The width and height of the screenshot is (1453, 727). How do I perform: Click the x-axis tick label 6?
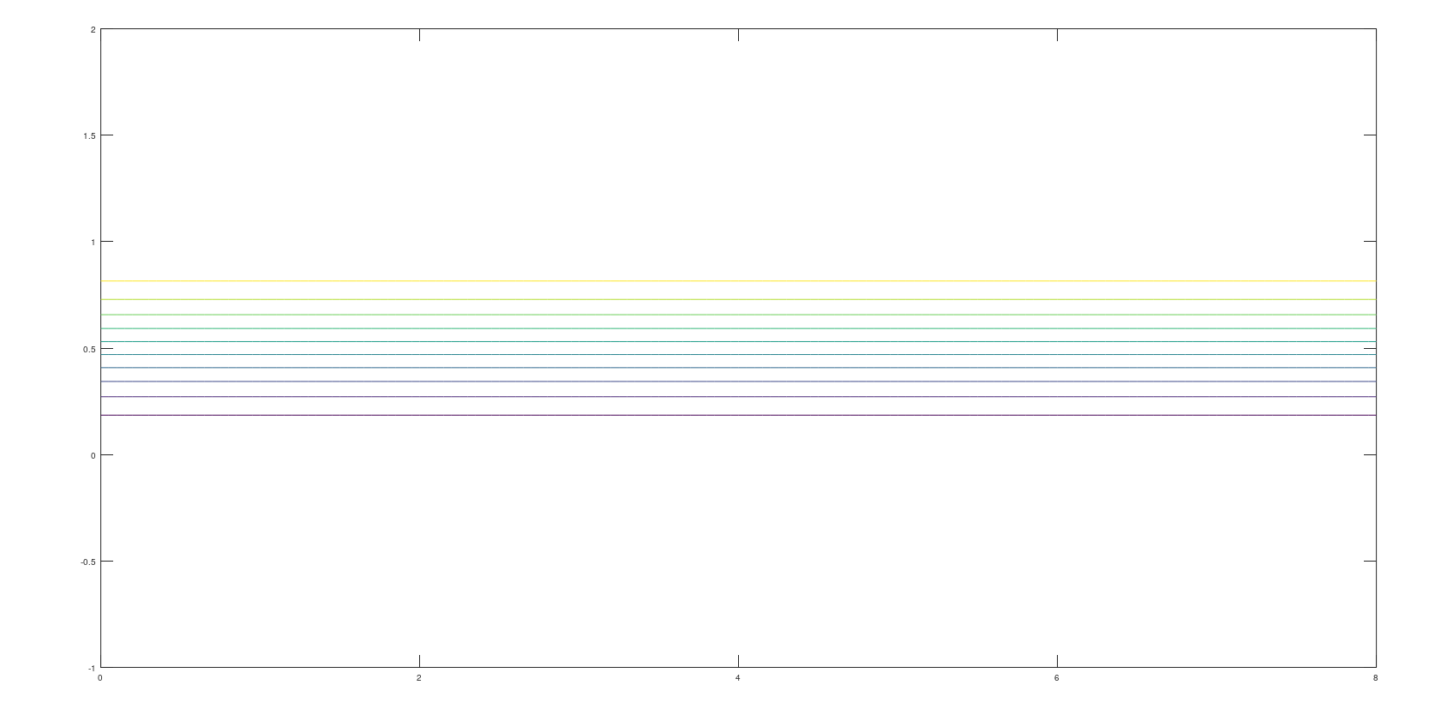tap(1057, 678)
